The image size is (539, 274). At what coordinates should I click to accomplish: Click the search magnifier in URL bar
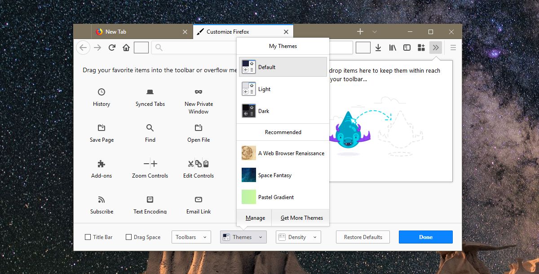159,48
